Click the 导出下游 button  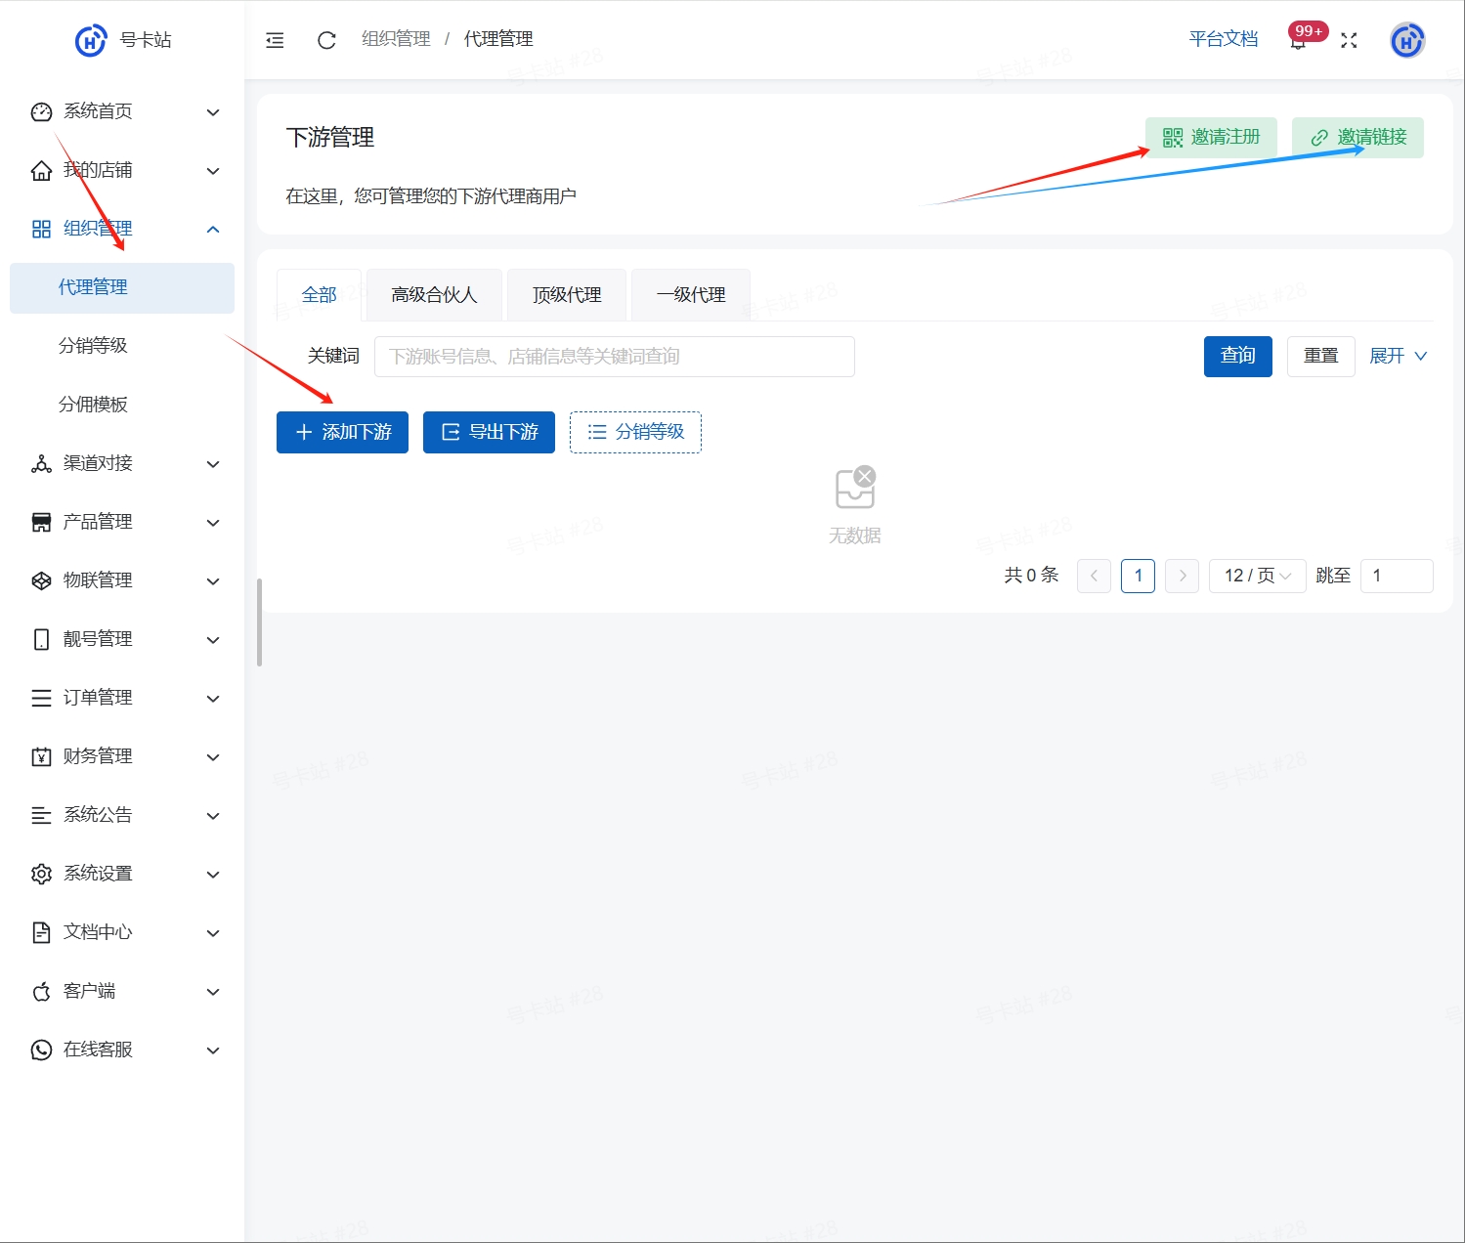pyautogui.click(x=489, y=432)
